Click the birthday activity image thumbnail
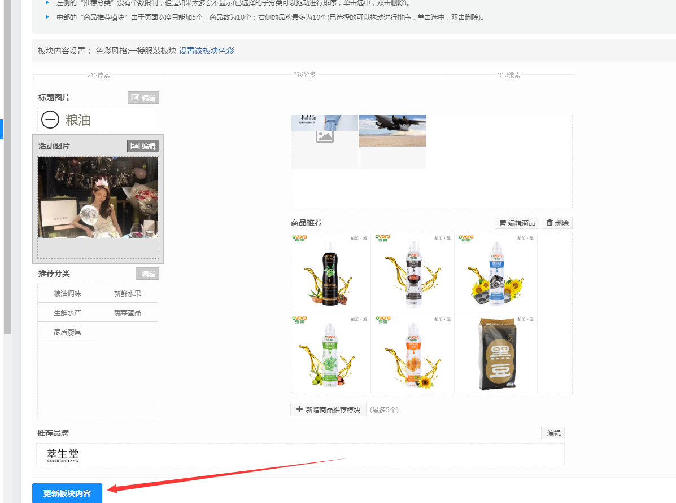 (x=98, y=197)
